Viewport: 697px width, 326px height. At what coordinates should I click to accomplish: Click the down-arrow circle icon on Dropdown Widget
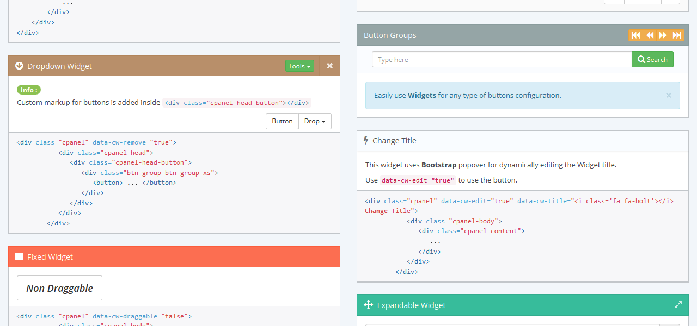coord(19,66)
